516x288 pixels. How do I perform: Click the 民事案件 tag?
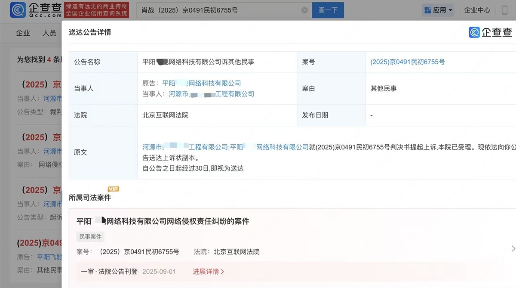91,237
